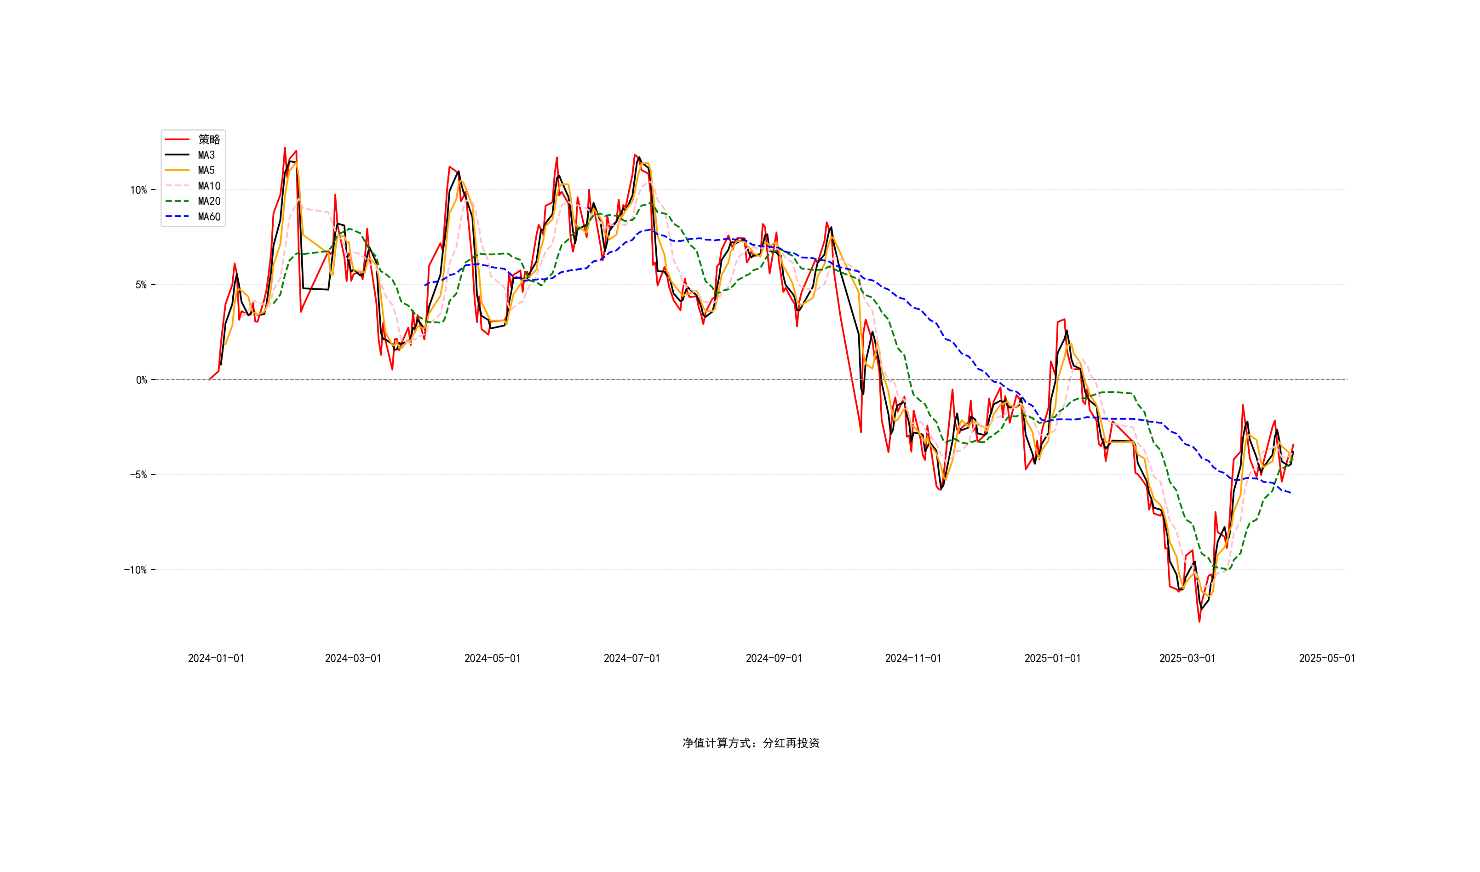1480x872 pixels.
Task: Click the black MA3 legend line
Action: [x=177, y=155]
